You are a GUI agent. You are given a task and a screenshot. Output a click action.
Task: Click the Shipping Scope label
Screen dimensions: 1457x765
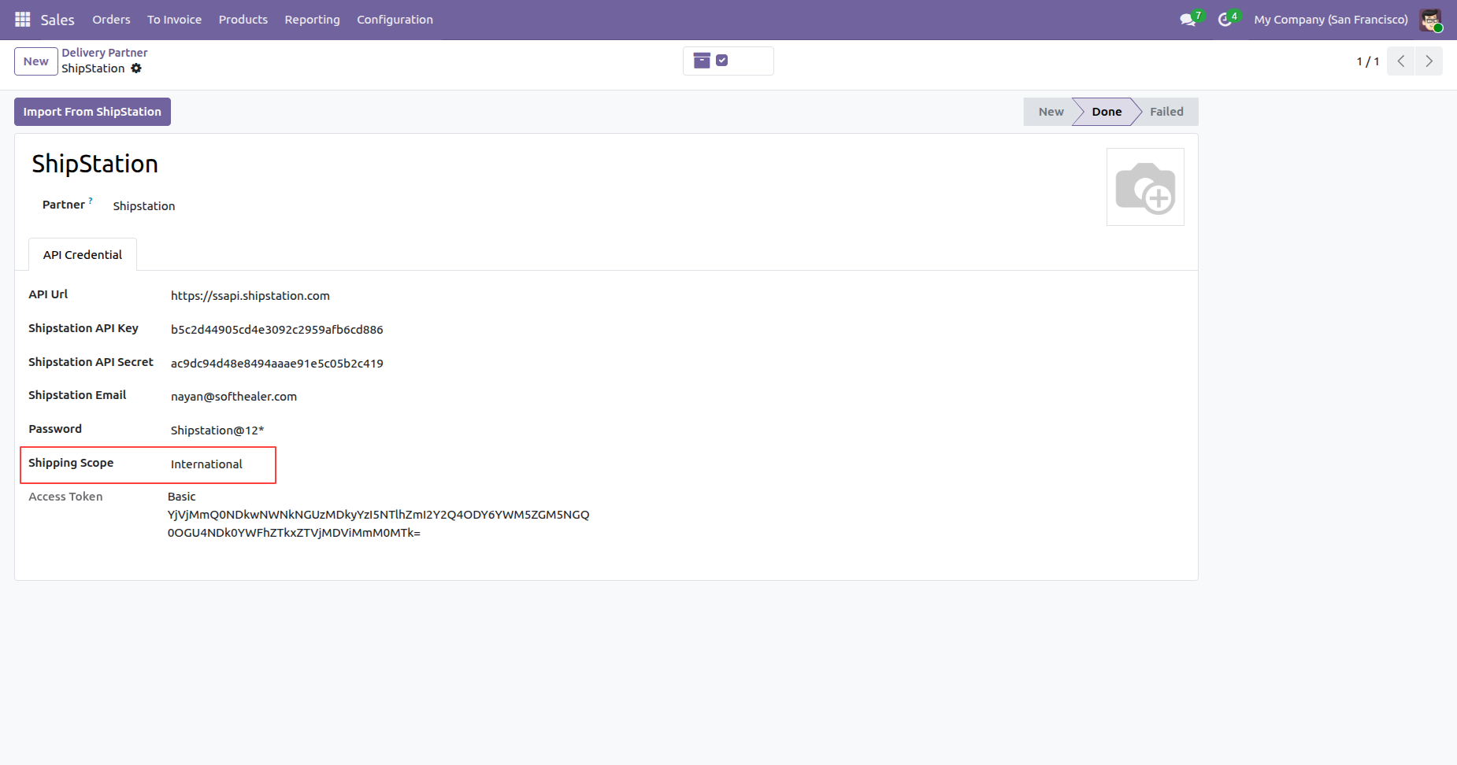71,463
